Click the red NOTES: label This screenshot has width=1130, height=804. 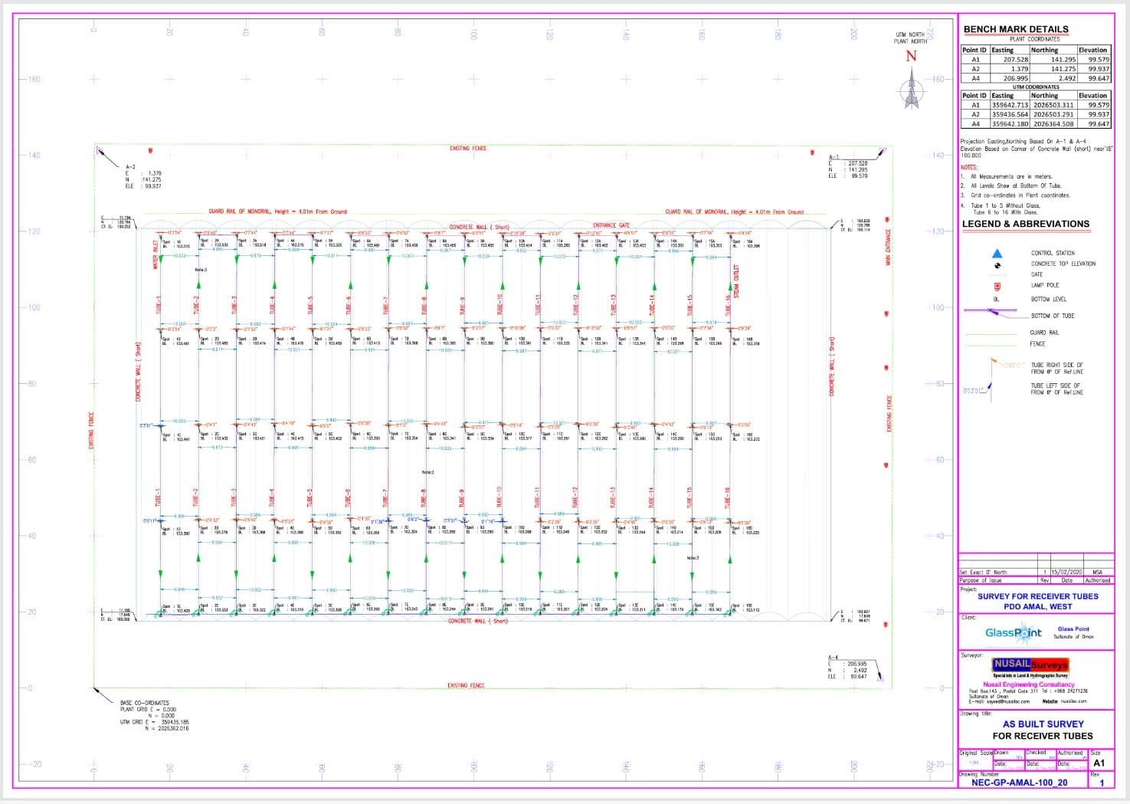[x=969, y=167]
